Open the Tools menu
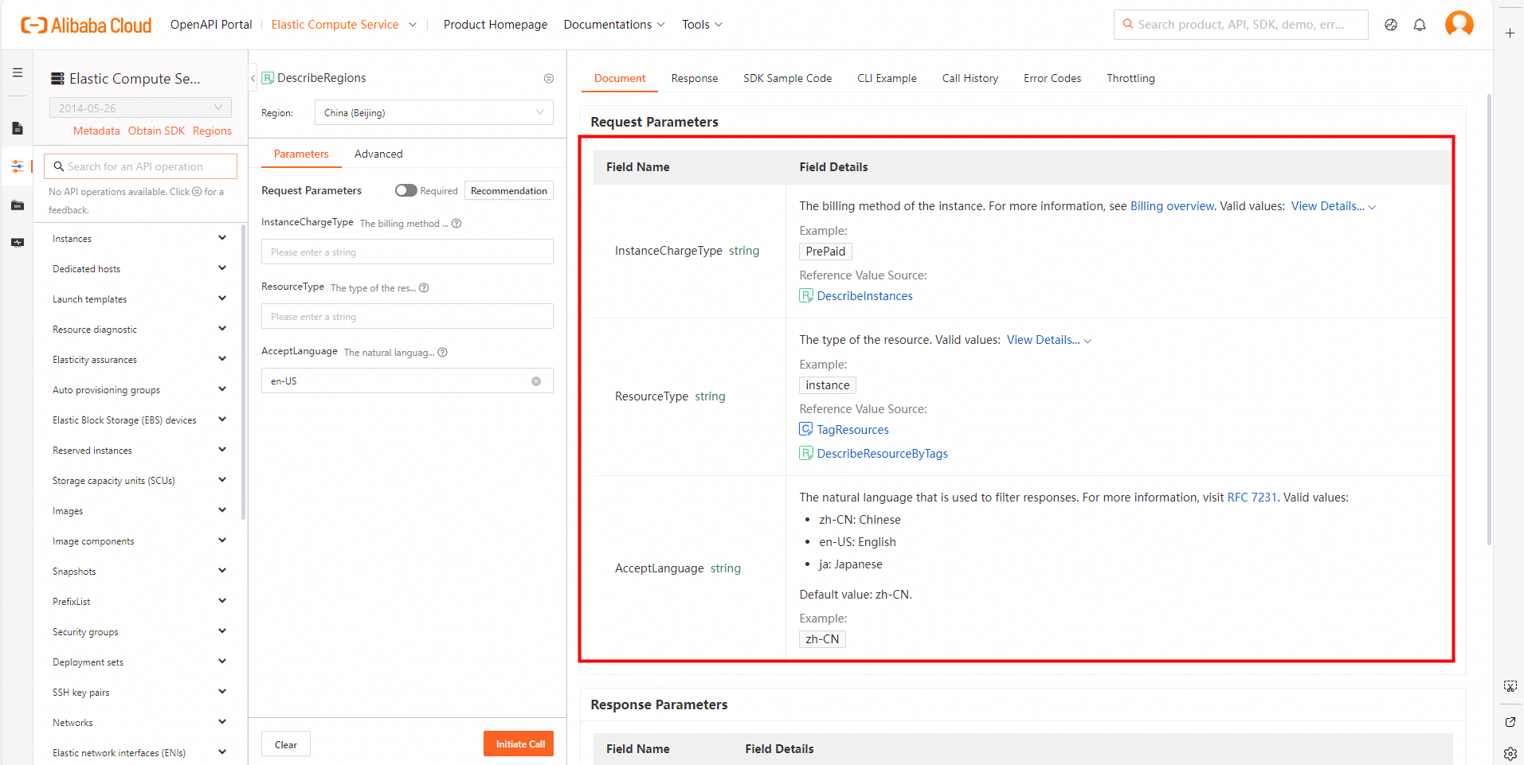The height and width of the screenshot is (765, 1524). 702,25
